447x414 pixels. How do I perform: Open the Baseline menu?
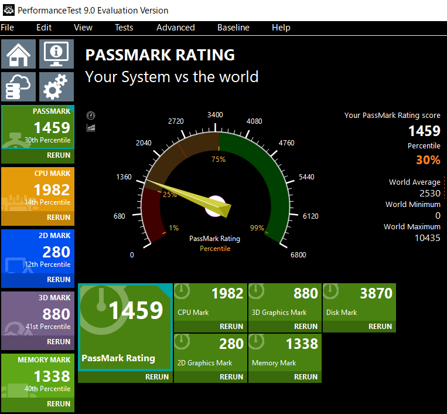(233, 28)
